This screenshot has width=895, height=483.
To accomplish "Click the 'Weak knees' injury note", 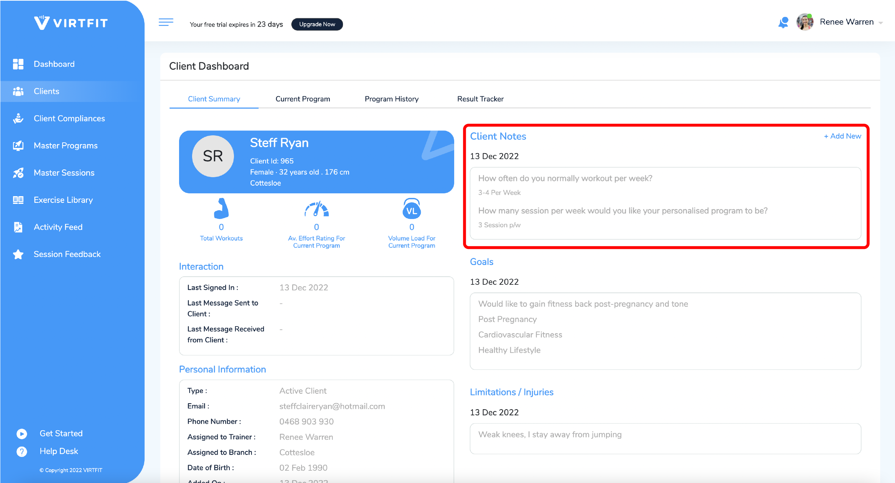I will [550, 434].
